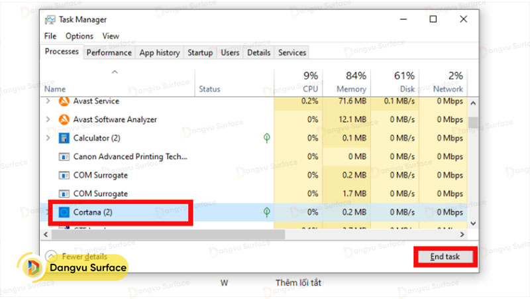Image resolution: width=530 pixels, height=299 pixels.
Task: Click the 1.7 MB memory value
Action: click(354, 194)
